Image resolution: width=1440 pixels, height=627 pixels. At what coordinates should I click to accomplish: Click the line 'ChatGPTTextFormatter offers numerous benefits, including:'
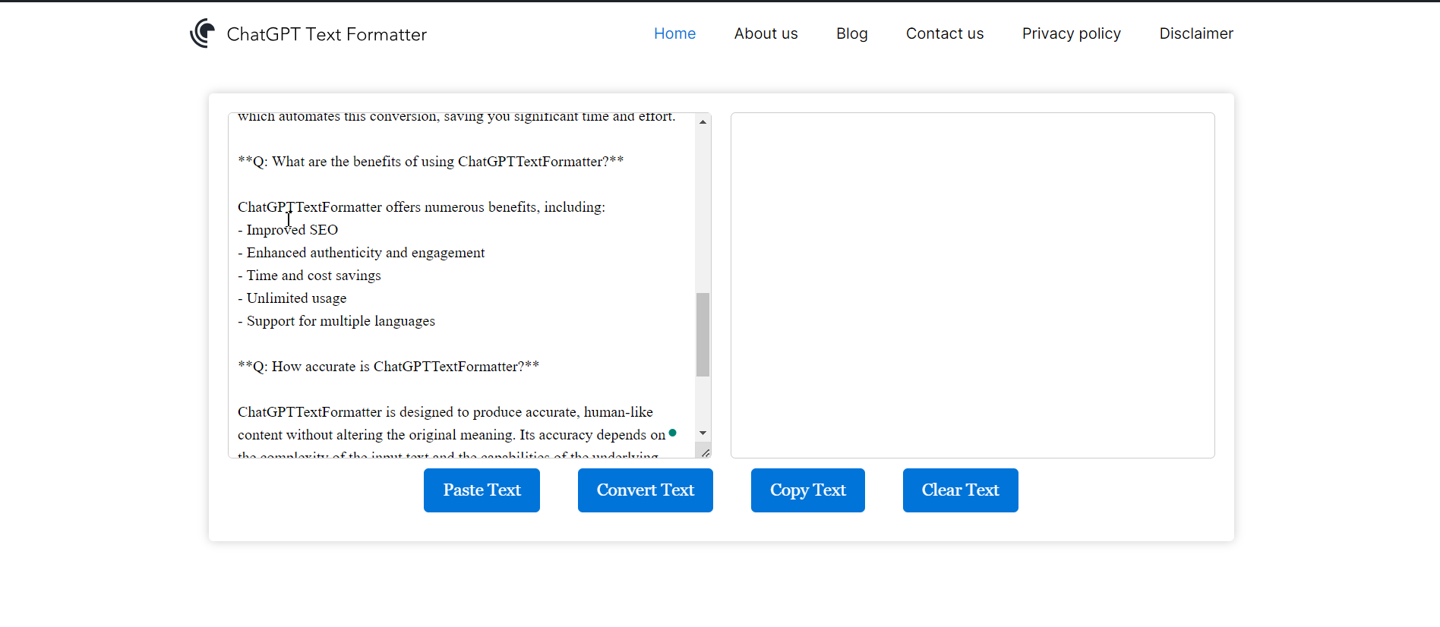coord(422,207)
